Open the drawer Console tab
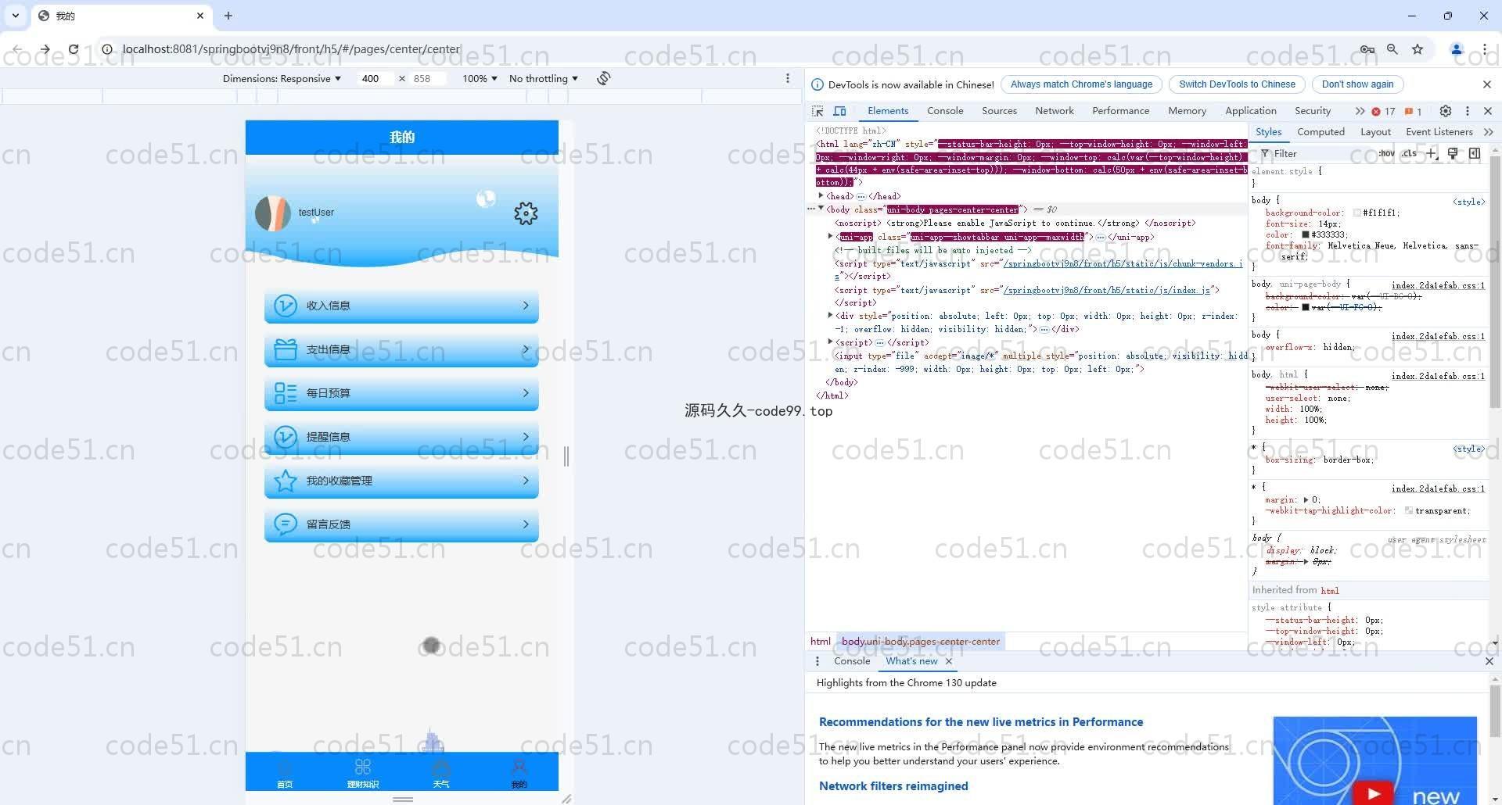Viewport: 1502px width, 805px height. click(852, 661)
